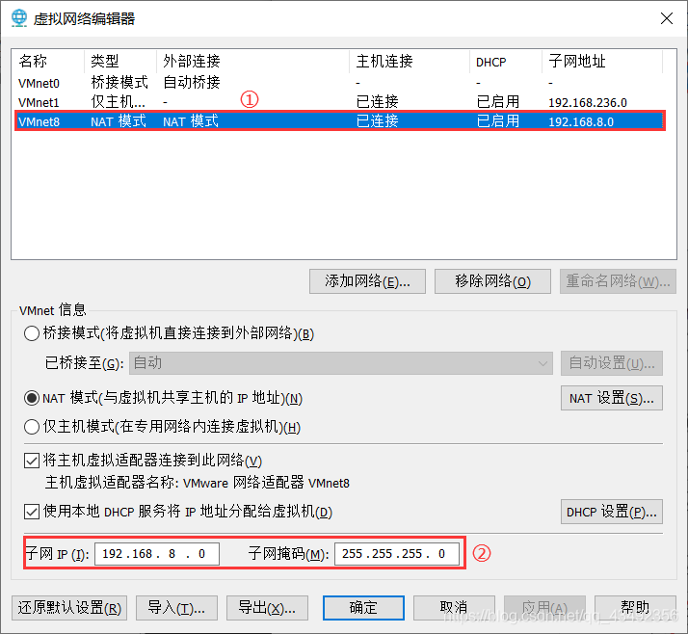Click the 外部连接 column header
688x634 pixels.
tap(252, 62)
